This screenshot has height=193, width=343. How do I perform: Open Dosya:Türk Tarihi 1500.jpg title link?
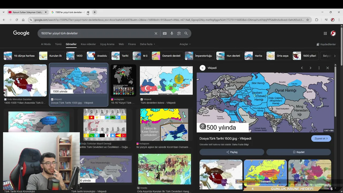[x=225, y=139]
